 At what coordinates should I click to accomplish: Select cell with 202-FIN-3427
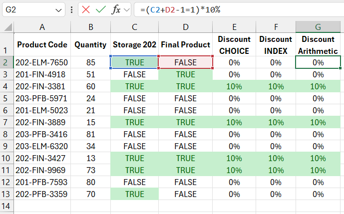pyautogui.click(x=42, y=158)
